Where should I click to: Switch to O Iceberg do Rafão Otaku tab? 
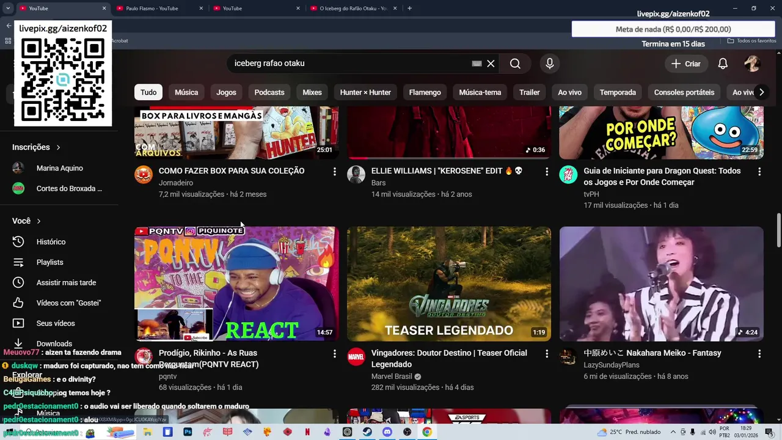(354, 8)
